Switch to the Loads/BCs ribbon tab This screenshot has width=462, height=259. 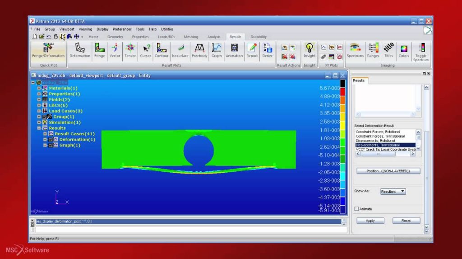(166, 37)
